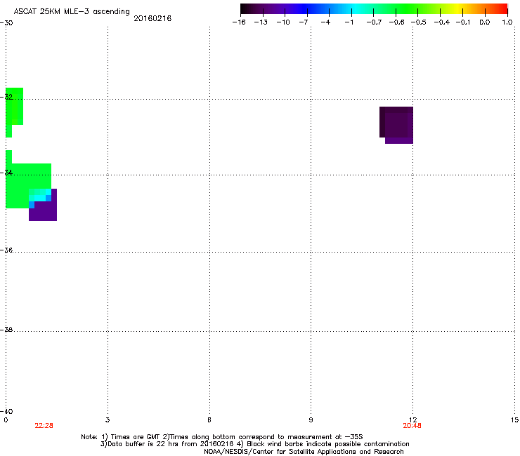Click the colorbar label 1.0
520x456 pixels.
(507, 22)
